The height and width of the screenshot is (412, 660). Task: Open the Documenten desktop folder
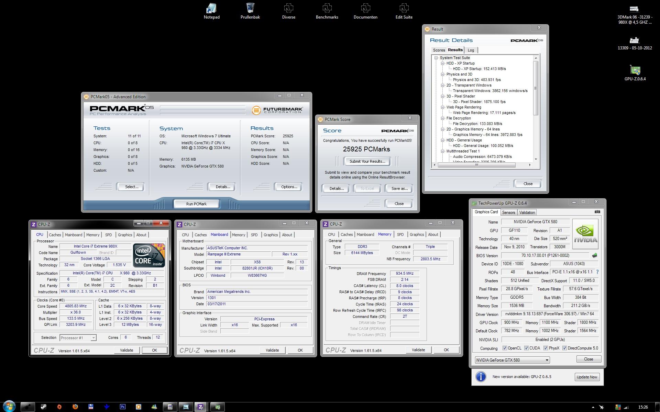pyautogui.click(x=365, y=11)
